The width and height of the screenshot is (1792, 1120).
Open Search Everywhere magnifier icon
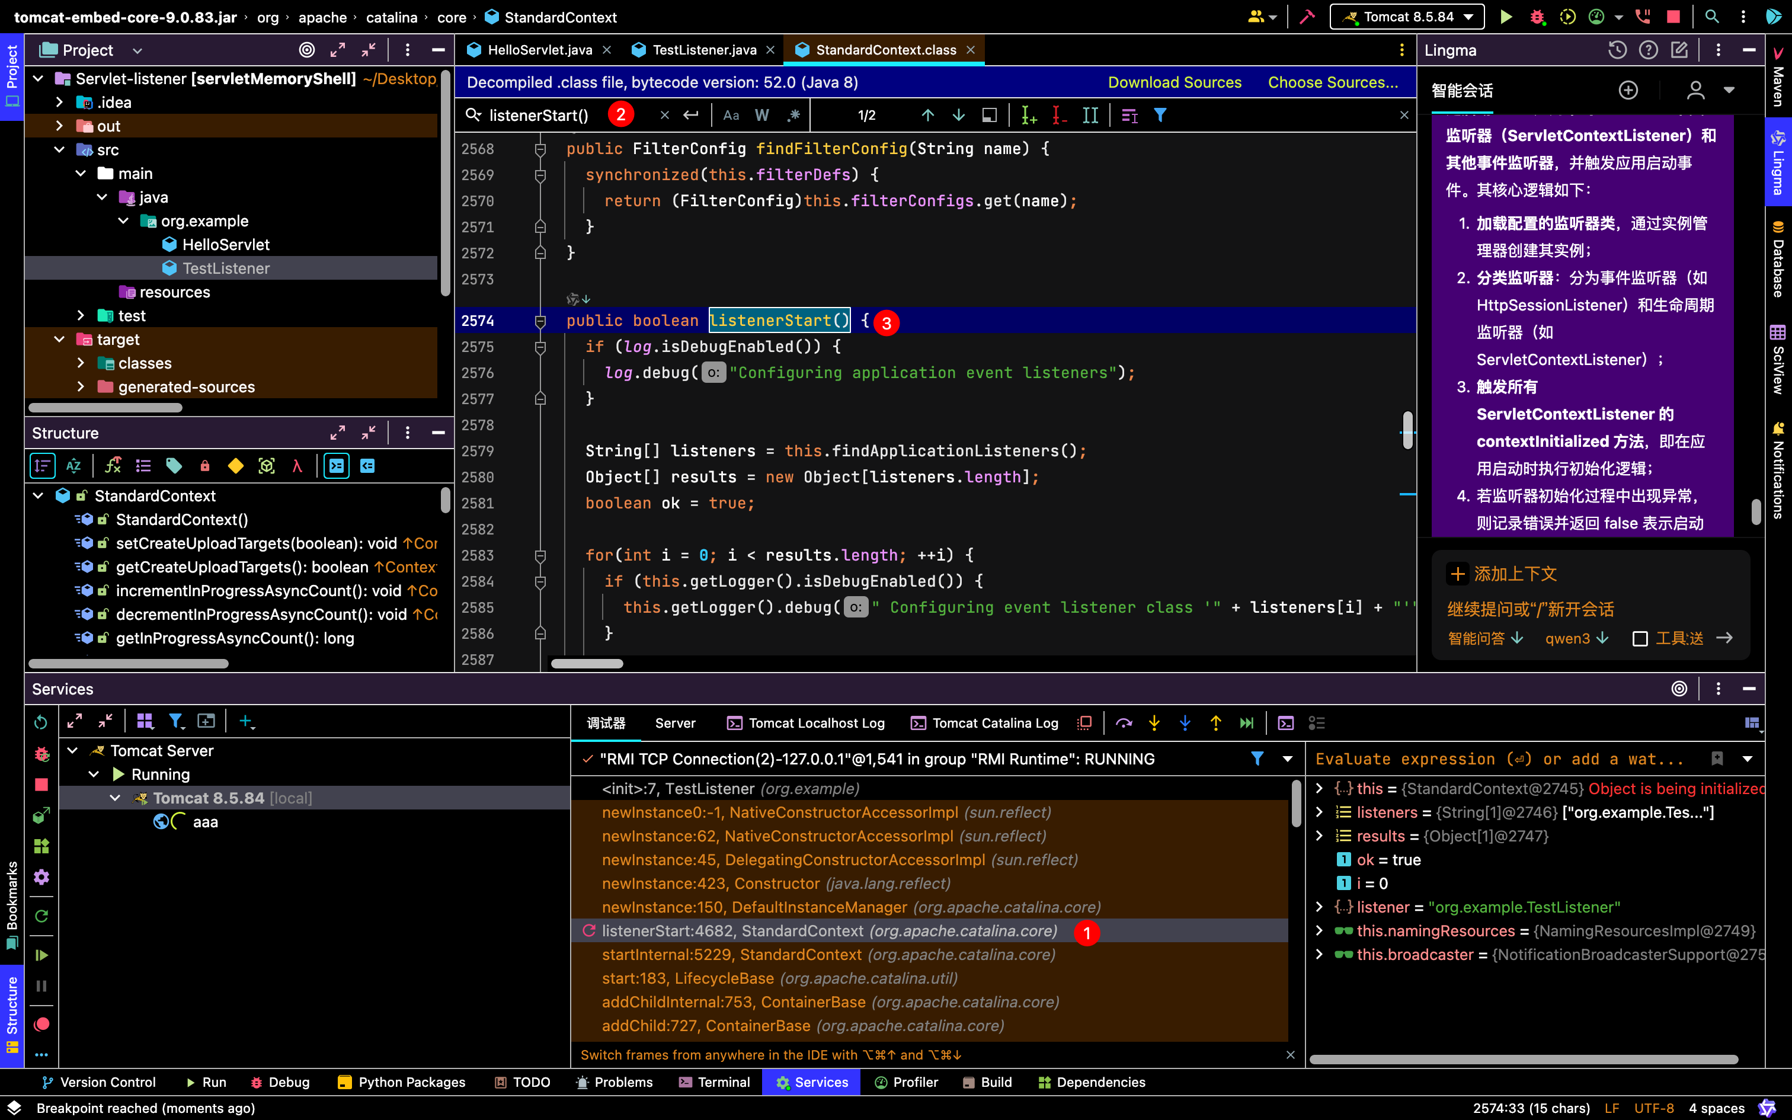(1711, 17)
